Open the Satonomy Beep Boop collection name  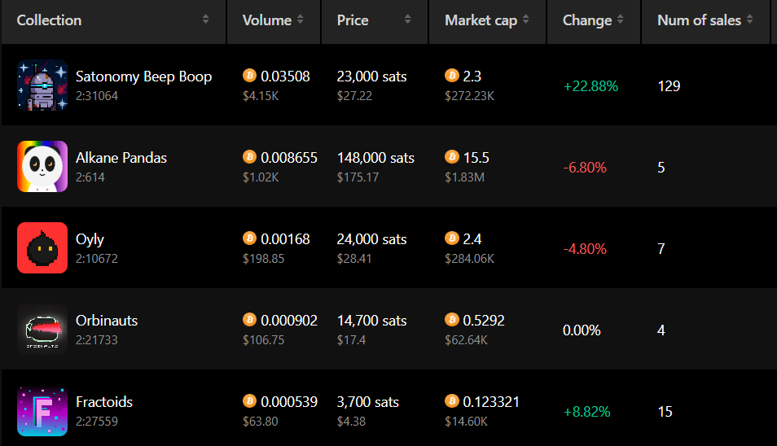click(143, 77)
